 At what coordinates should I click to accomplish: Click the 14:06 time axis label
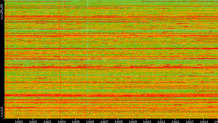[90, 122]
